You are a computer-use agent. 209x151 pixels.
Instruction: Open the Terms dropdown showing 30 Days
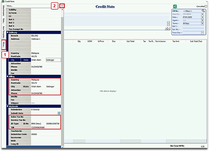pos(202,23)
